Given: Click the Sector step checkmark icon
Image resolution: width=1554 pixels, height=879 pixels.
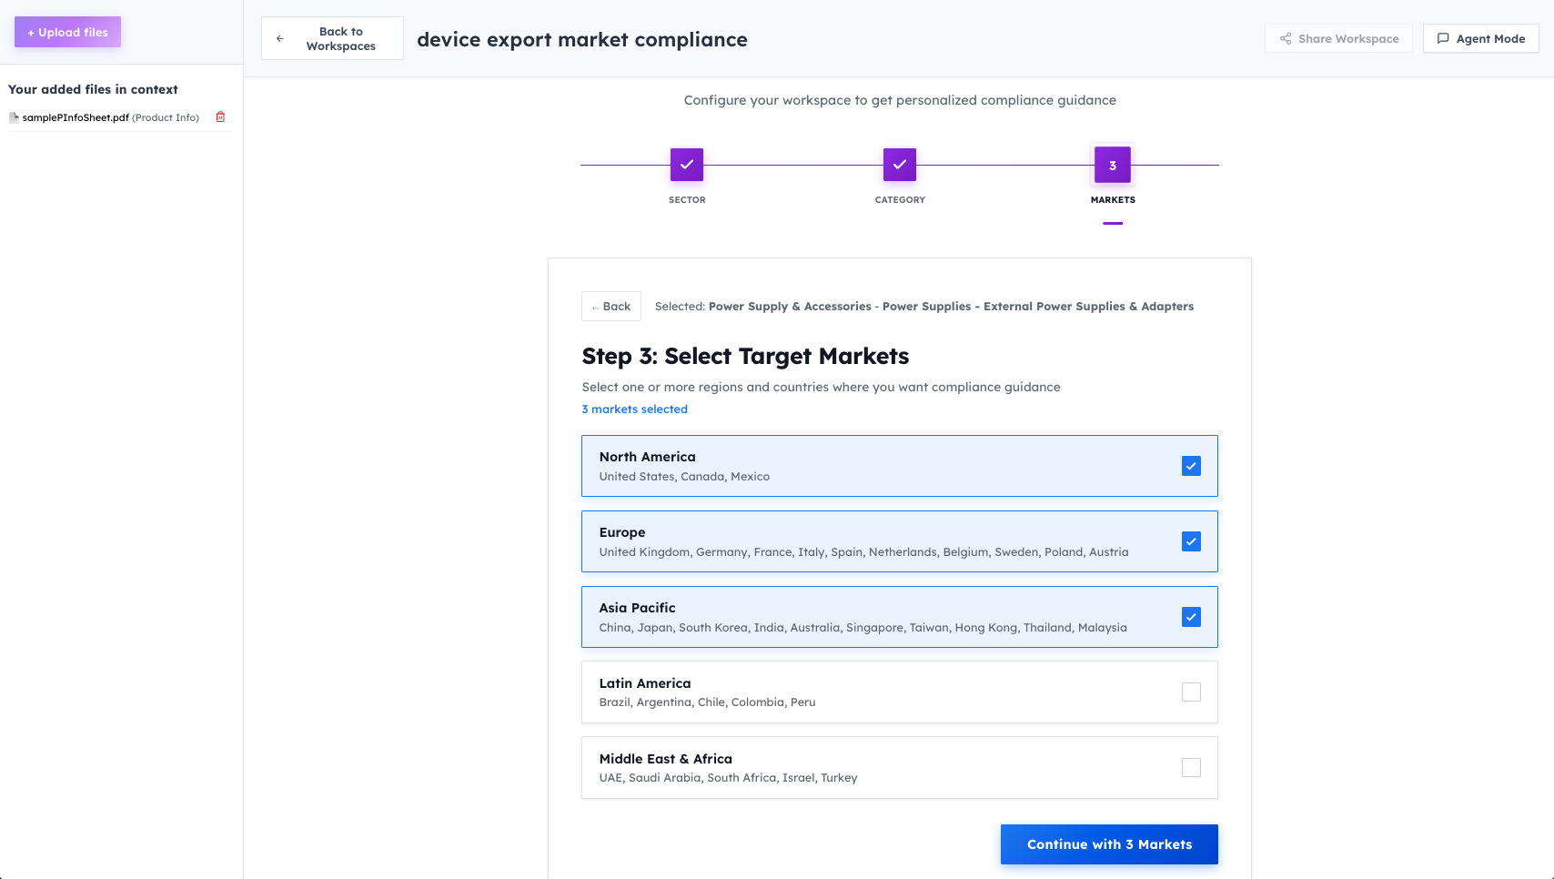Looking at the screenshot, I should coord(687,165).
